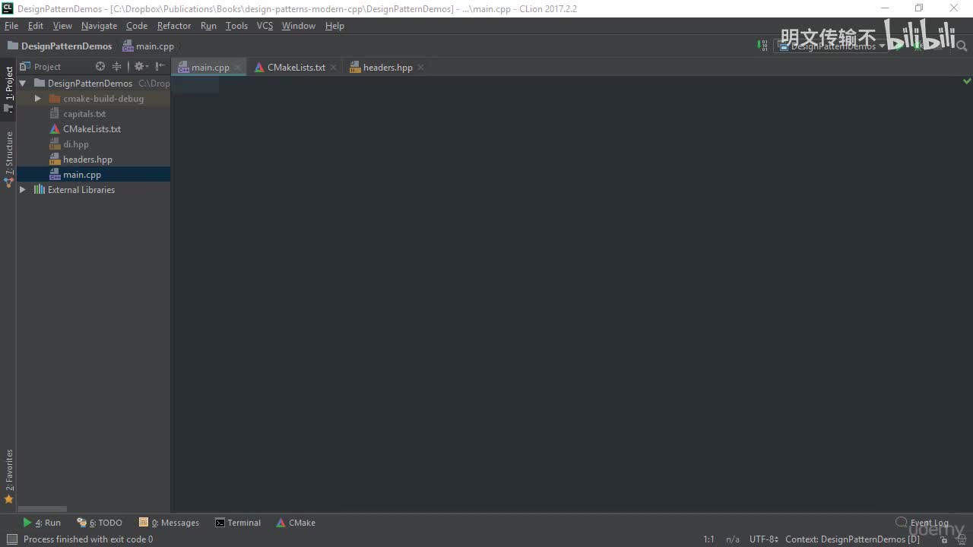Click the CLion application icon in title bar

pyautogui.click(x=8, y=8)
